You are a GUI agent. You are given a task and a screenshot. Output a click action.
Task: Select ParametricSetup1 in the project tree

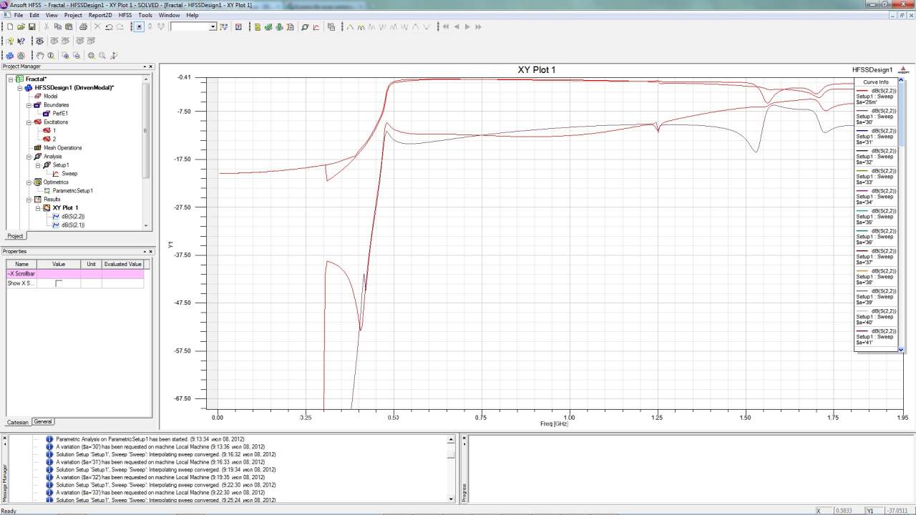(x=72, y=191)
